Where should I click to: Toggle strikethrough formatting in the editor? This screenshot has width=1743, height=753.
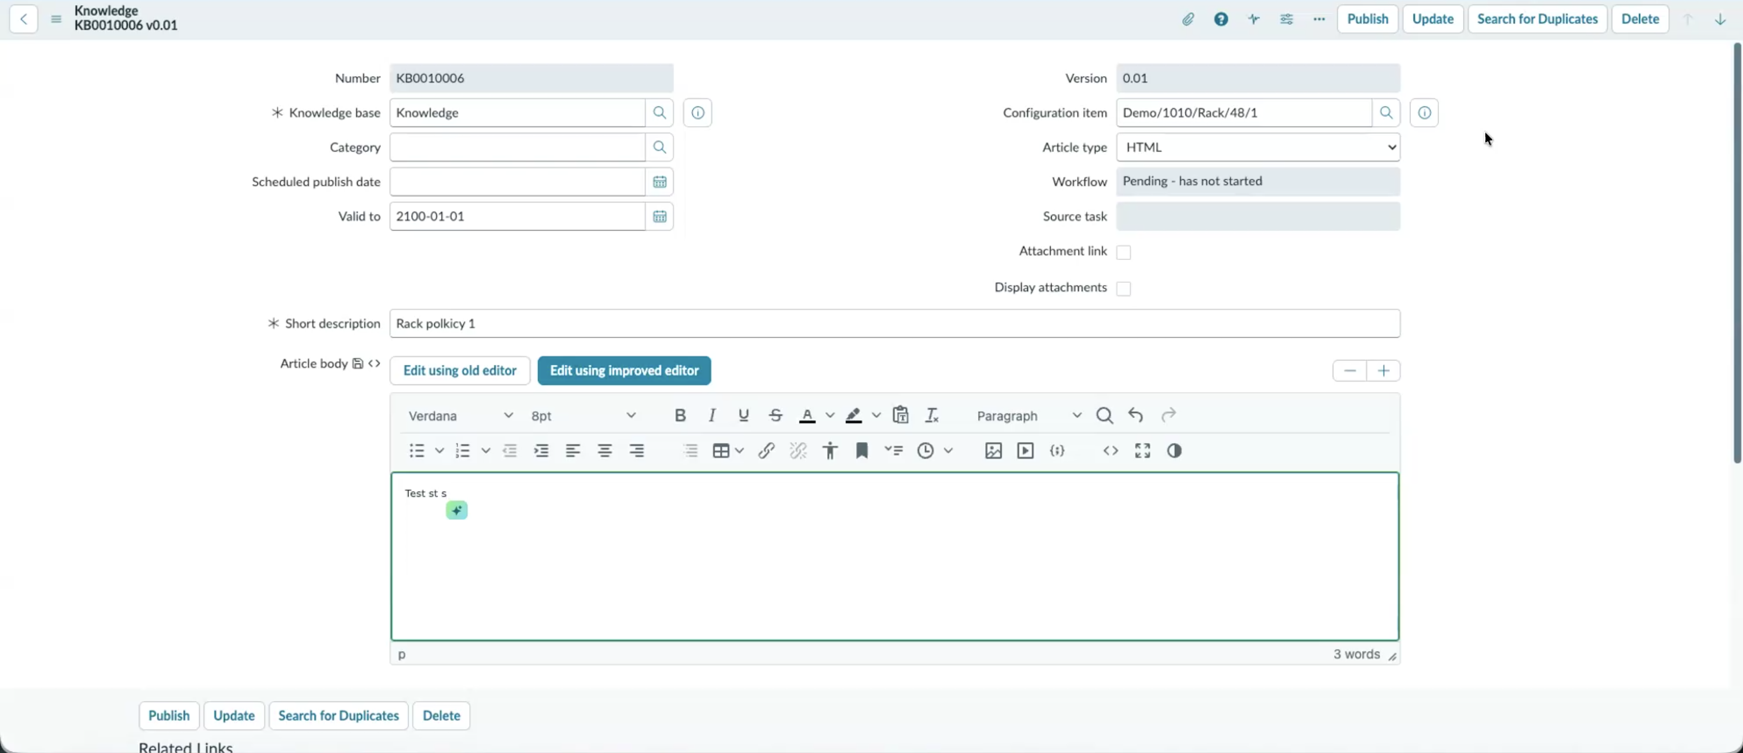[776, 415]
